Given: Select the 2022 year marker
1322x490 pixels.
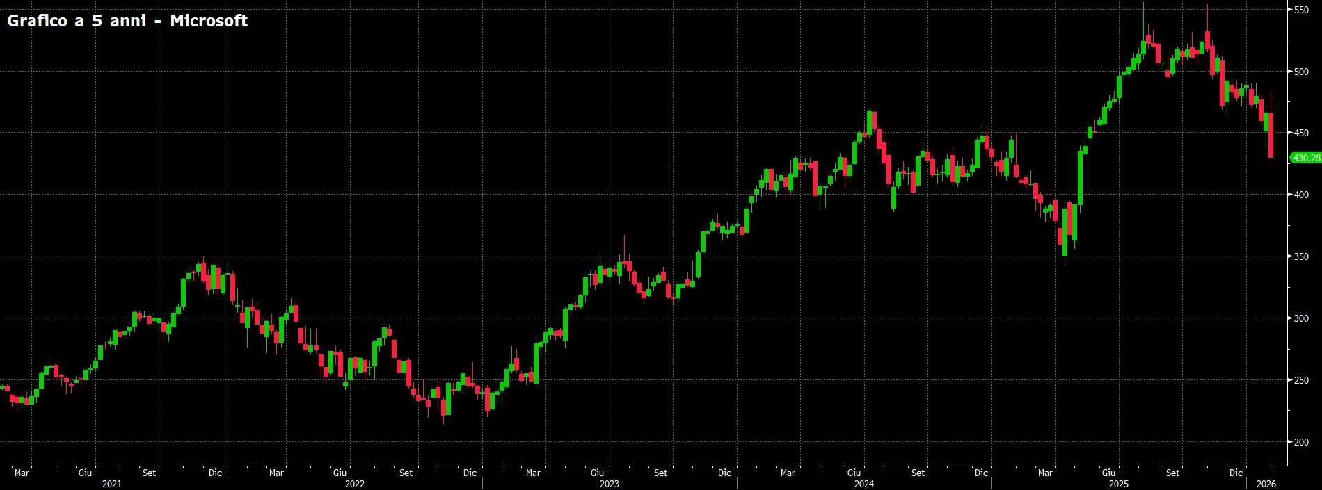Looking at the screenshot, I should (x=355, y=484).
